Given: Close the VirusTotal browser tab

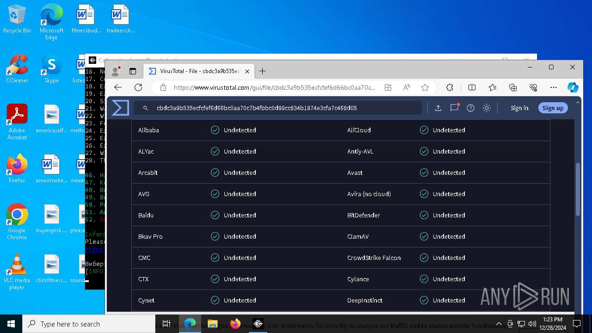Looking at the screenshot, I should [247, 71].
